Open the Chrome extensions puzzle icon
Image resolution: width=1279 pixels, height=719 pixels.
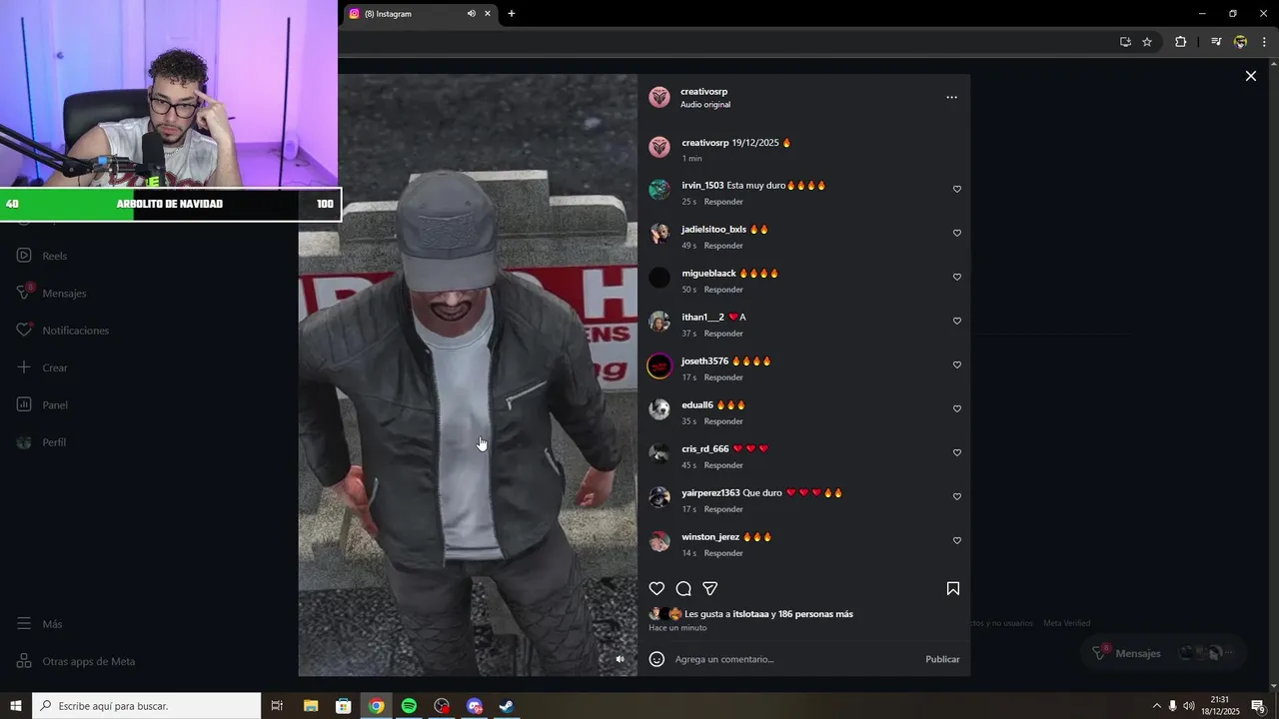pos(1181,42)
